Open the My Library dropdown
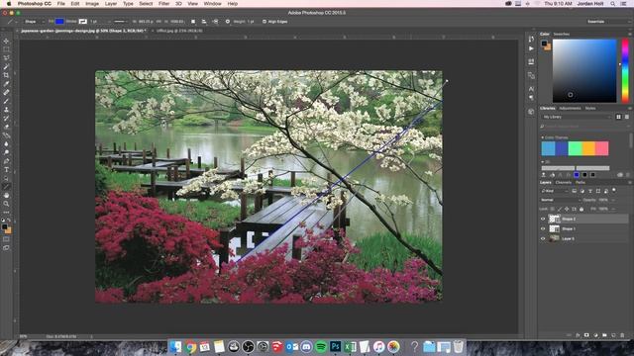634x356 pixels. [x=577, y=117]
